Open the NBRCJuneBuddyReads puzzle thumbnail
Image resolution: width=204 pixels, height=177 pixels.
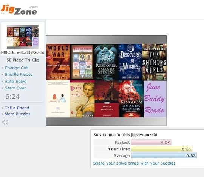[23, 37]
